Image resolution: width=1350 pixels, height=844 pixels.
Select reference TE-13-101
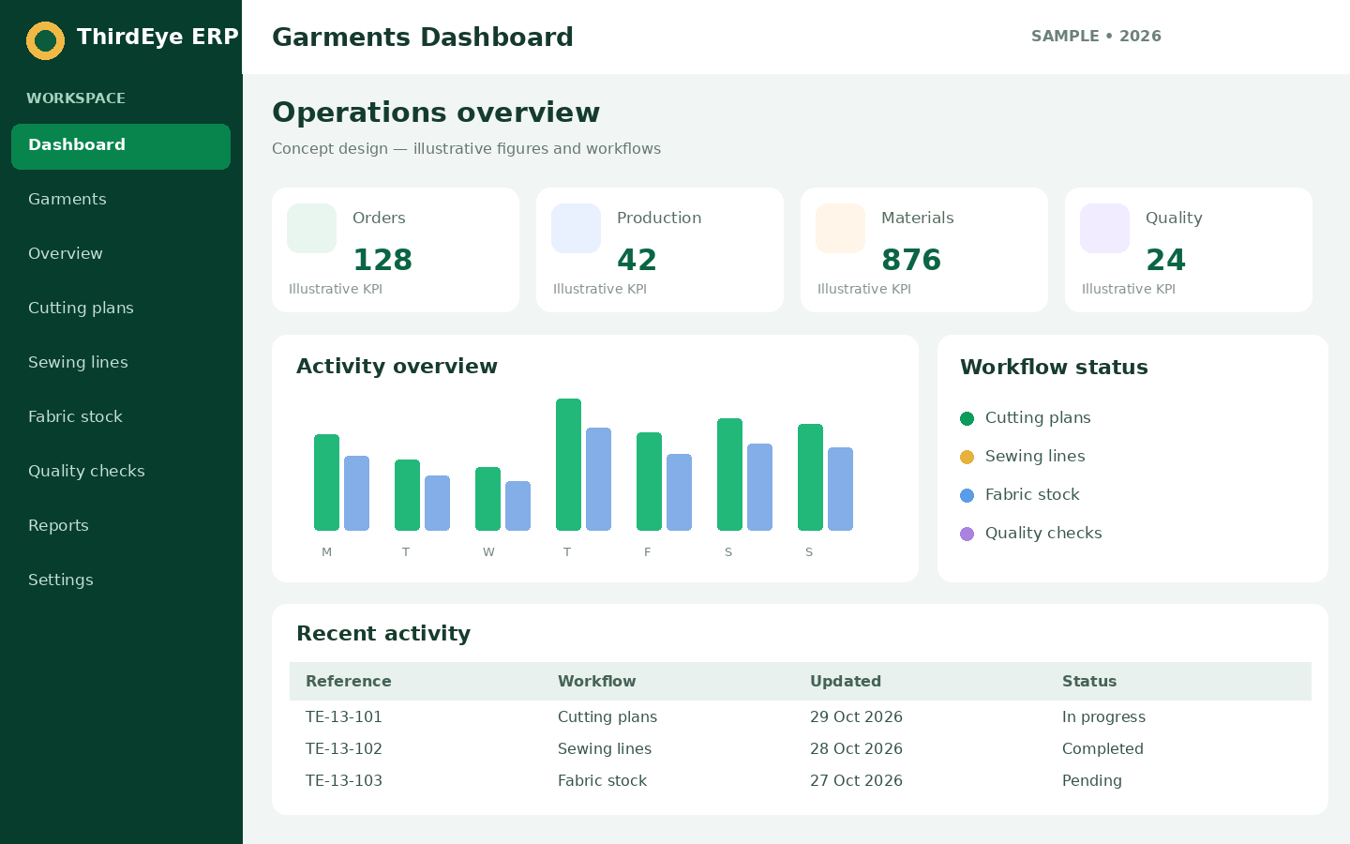[x=344, y=717]
